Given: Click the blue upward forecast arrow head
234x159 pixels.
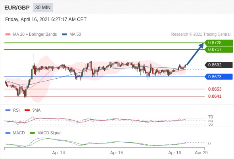Looking at the screenshot, I should 201,45.
